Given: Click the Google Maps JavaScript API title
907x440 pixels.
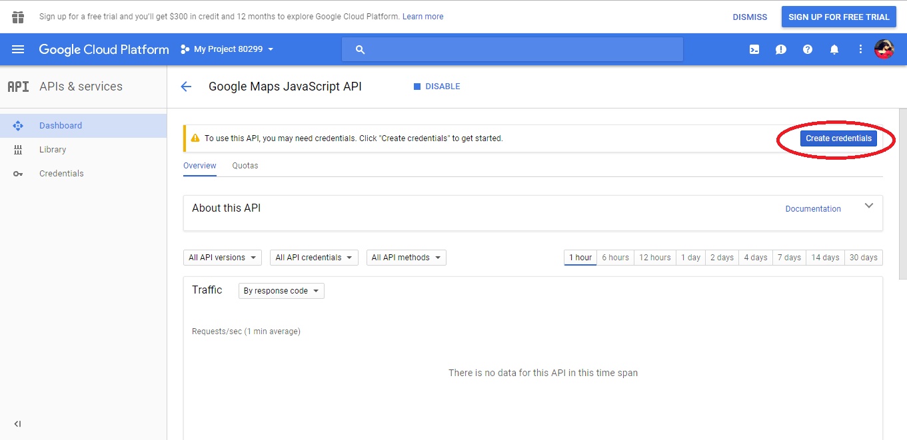Looking at the screenshot, I should (285, 87).
